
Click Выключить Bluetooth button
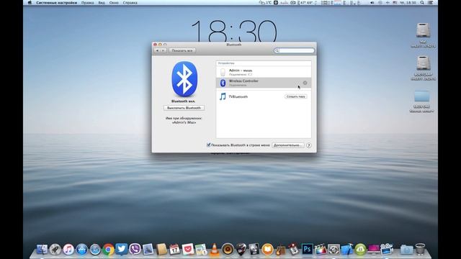point(184,108)
